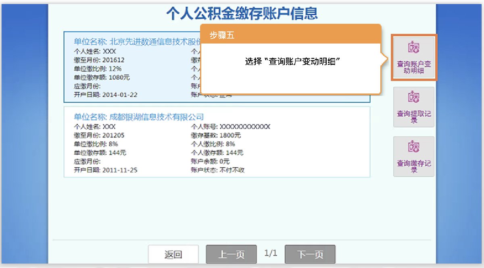Click 应缴月份 in the Chengdu card

[87, 162]
